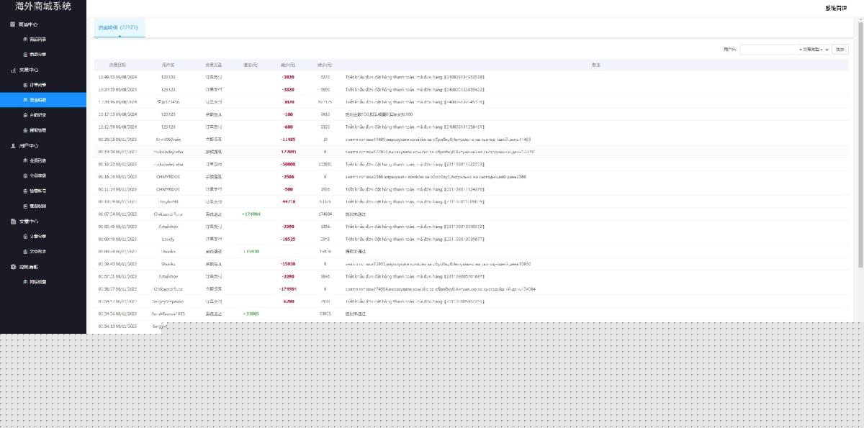Click the date cell 01:16:23 08/11/2023
864x428 pixels.
pos(117,165)
